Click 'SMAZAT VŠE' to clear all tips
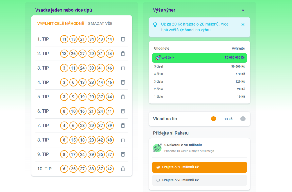The height and width of the screenshot is (192, 292). click(x=100, y=24)
